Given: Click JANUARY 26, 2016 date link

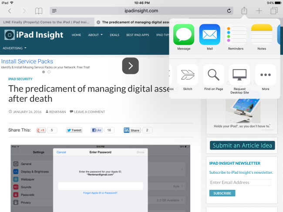Looking at the screenshot, I should [27, 112].
